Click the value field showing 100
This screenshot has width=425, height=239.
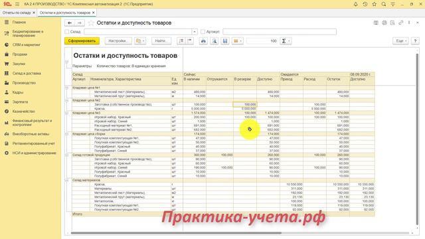point(262,41)
